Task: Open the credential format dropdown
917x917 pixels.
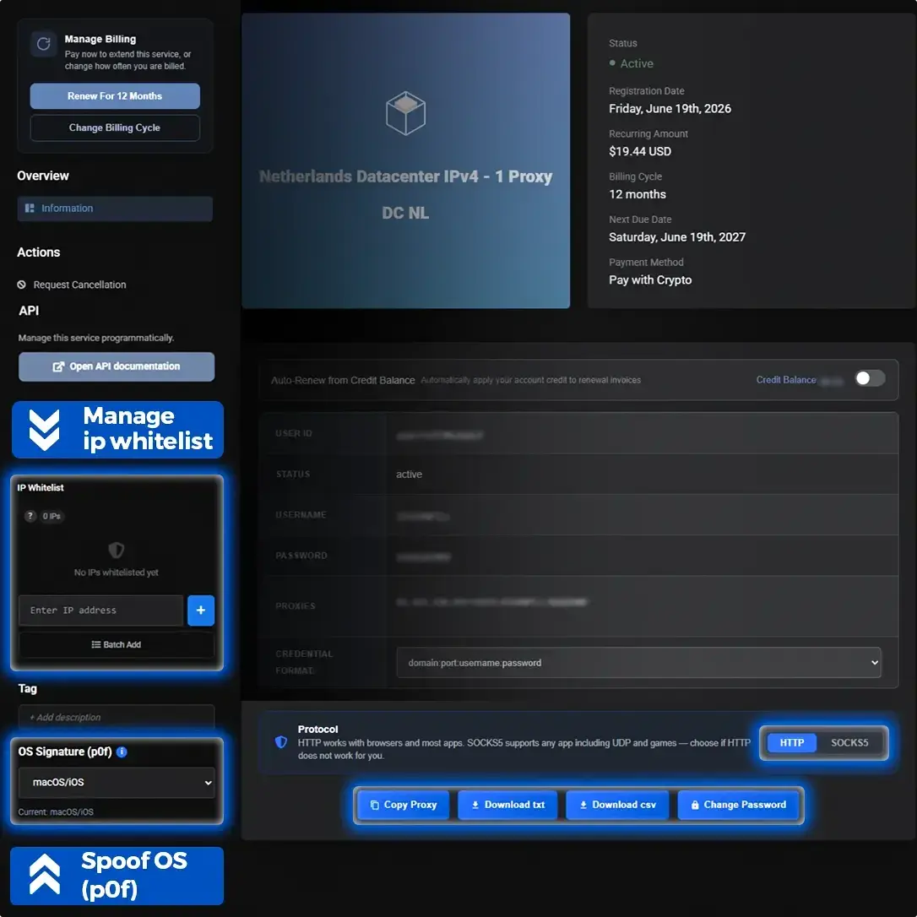Action: point(638,663)
